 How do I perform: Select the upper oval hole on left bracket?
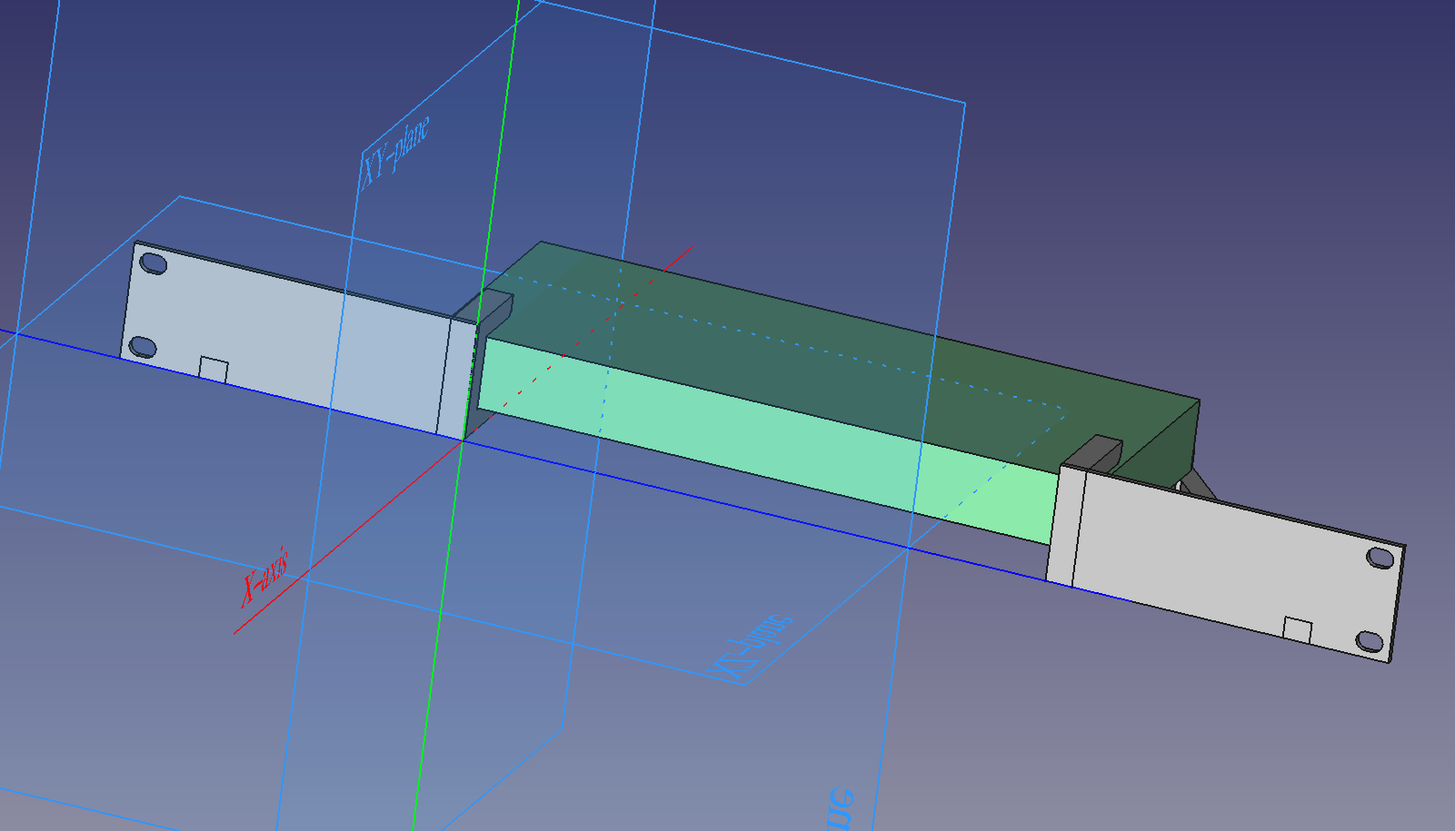coord(154,264)
